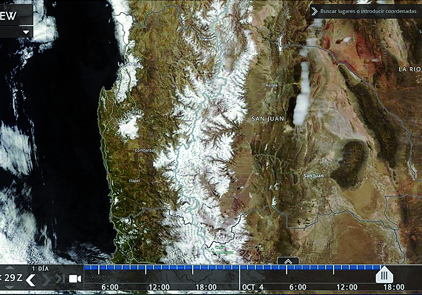This screenshot has height=295, width=422.
Task: Click Cerro Aconcagua green peak marker
Action: (x=213, y=250)
